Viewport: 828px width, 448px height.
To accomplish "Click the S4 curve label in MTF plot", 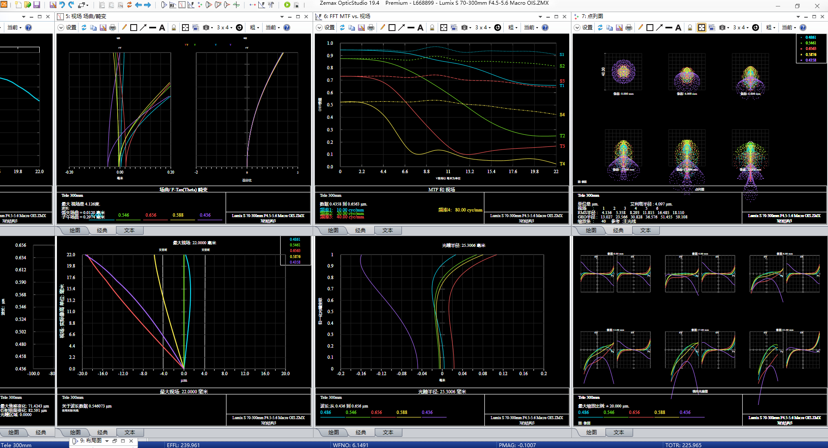I will tap(562, 115).
